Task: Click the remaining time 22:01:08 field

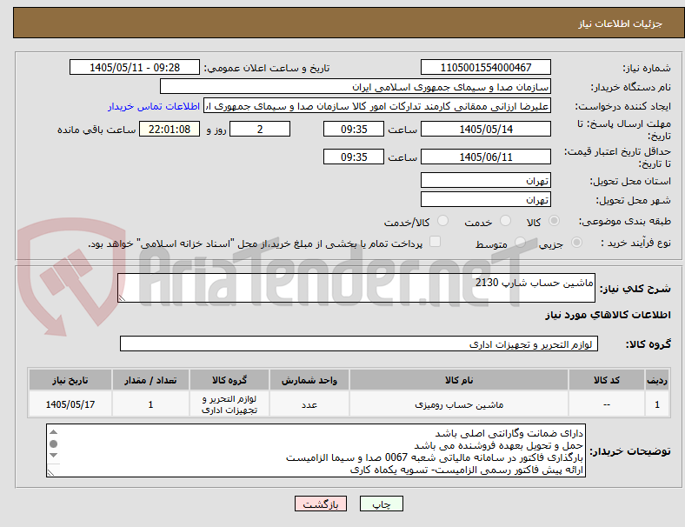Action: (170, 130)
